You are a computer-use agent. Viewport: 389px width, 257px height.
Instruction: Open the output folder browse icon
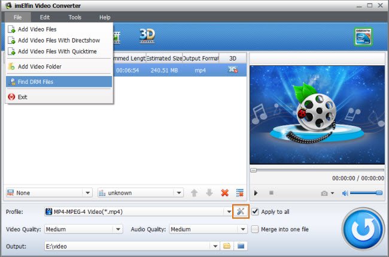point(227,246)
